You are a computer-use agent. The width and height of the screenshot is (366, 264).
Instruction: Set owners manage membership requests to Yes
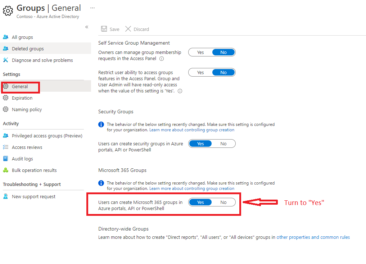pos(200,52)
